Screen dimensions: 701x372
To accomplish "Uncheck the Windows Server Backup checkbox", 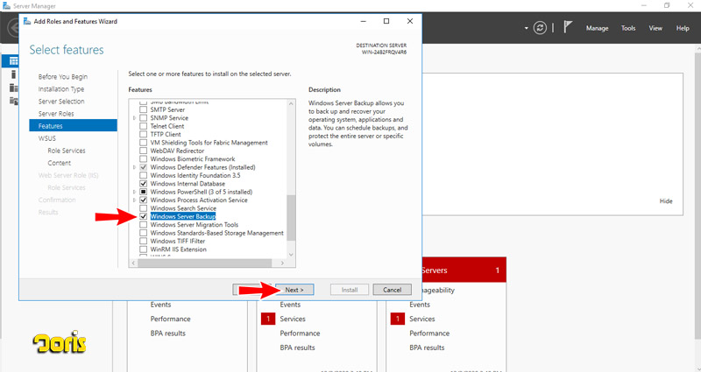I will pyautogui.click(x=143, y=216).
